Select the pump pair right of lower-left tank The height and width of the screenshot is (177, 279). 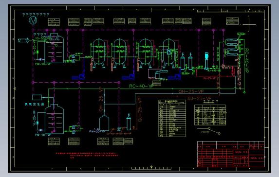click(74, 129)
